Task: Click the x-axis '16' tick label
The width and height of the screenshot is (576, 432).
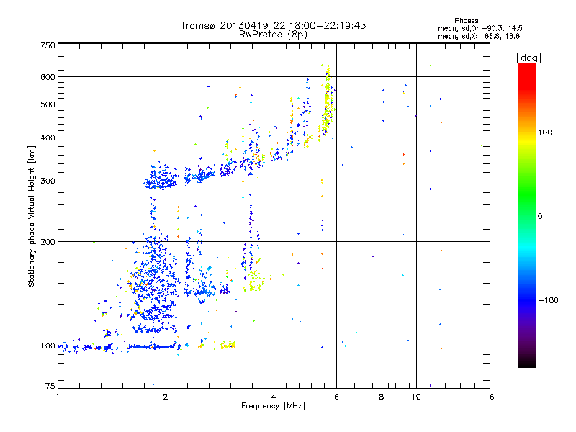Action: tap(490, 397)
